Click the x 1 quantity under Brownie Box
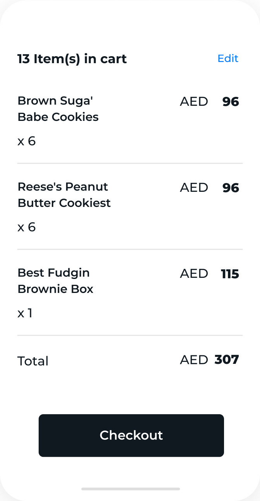The height and width of the screenshot is (501, 260). 25,313
